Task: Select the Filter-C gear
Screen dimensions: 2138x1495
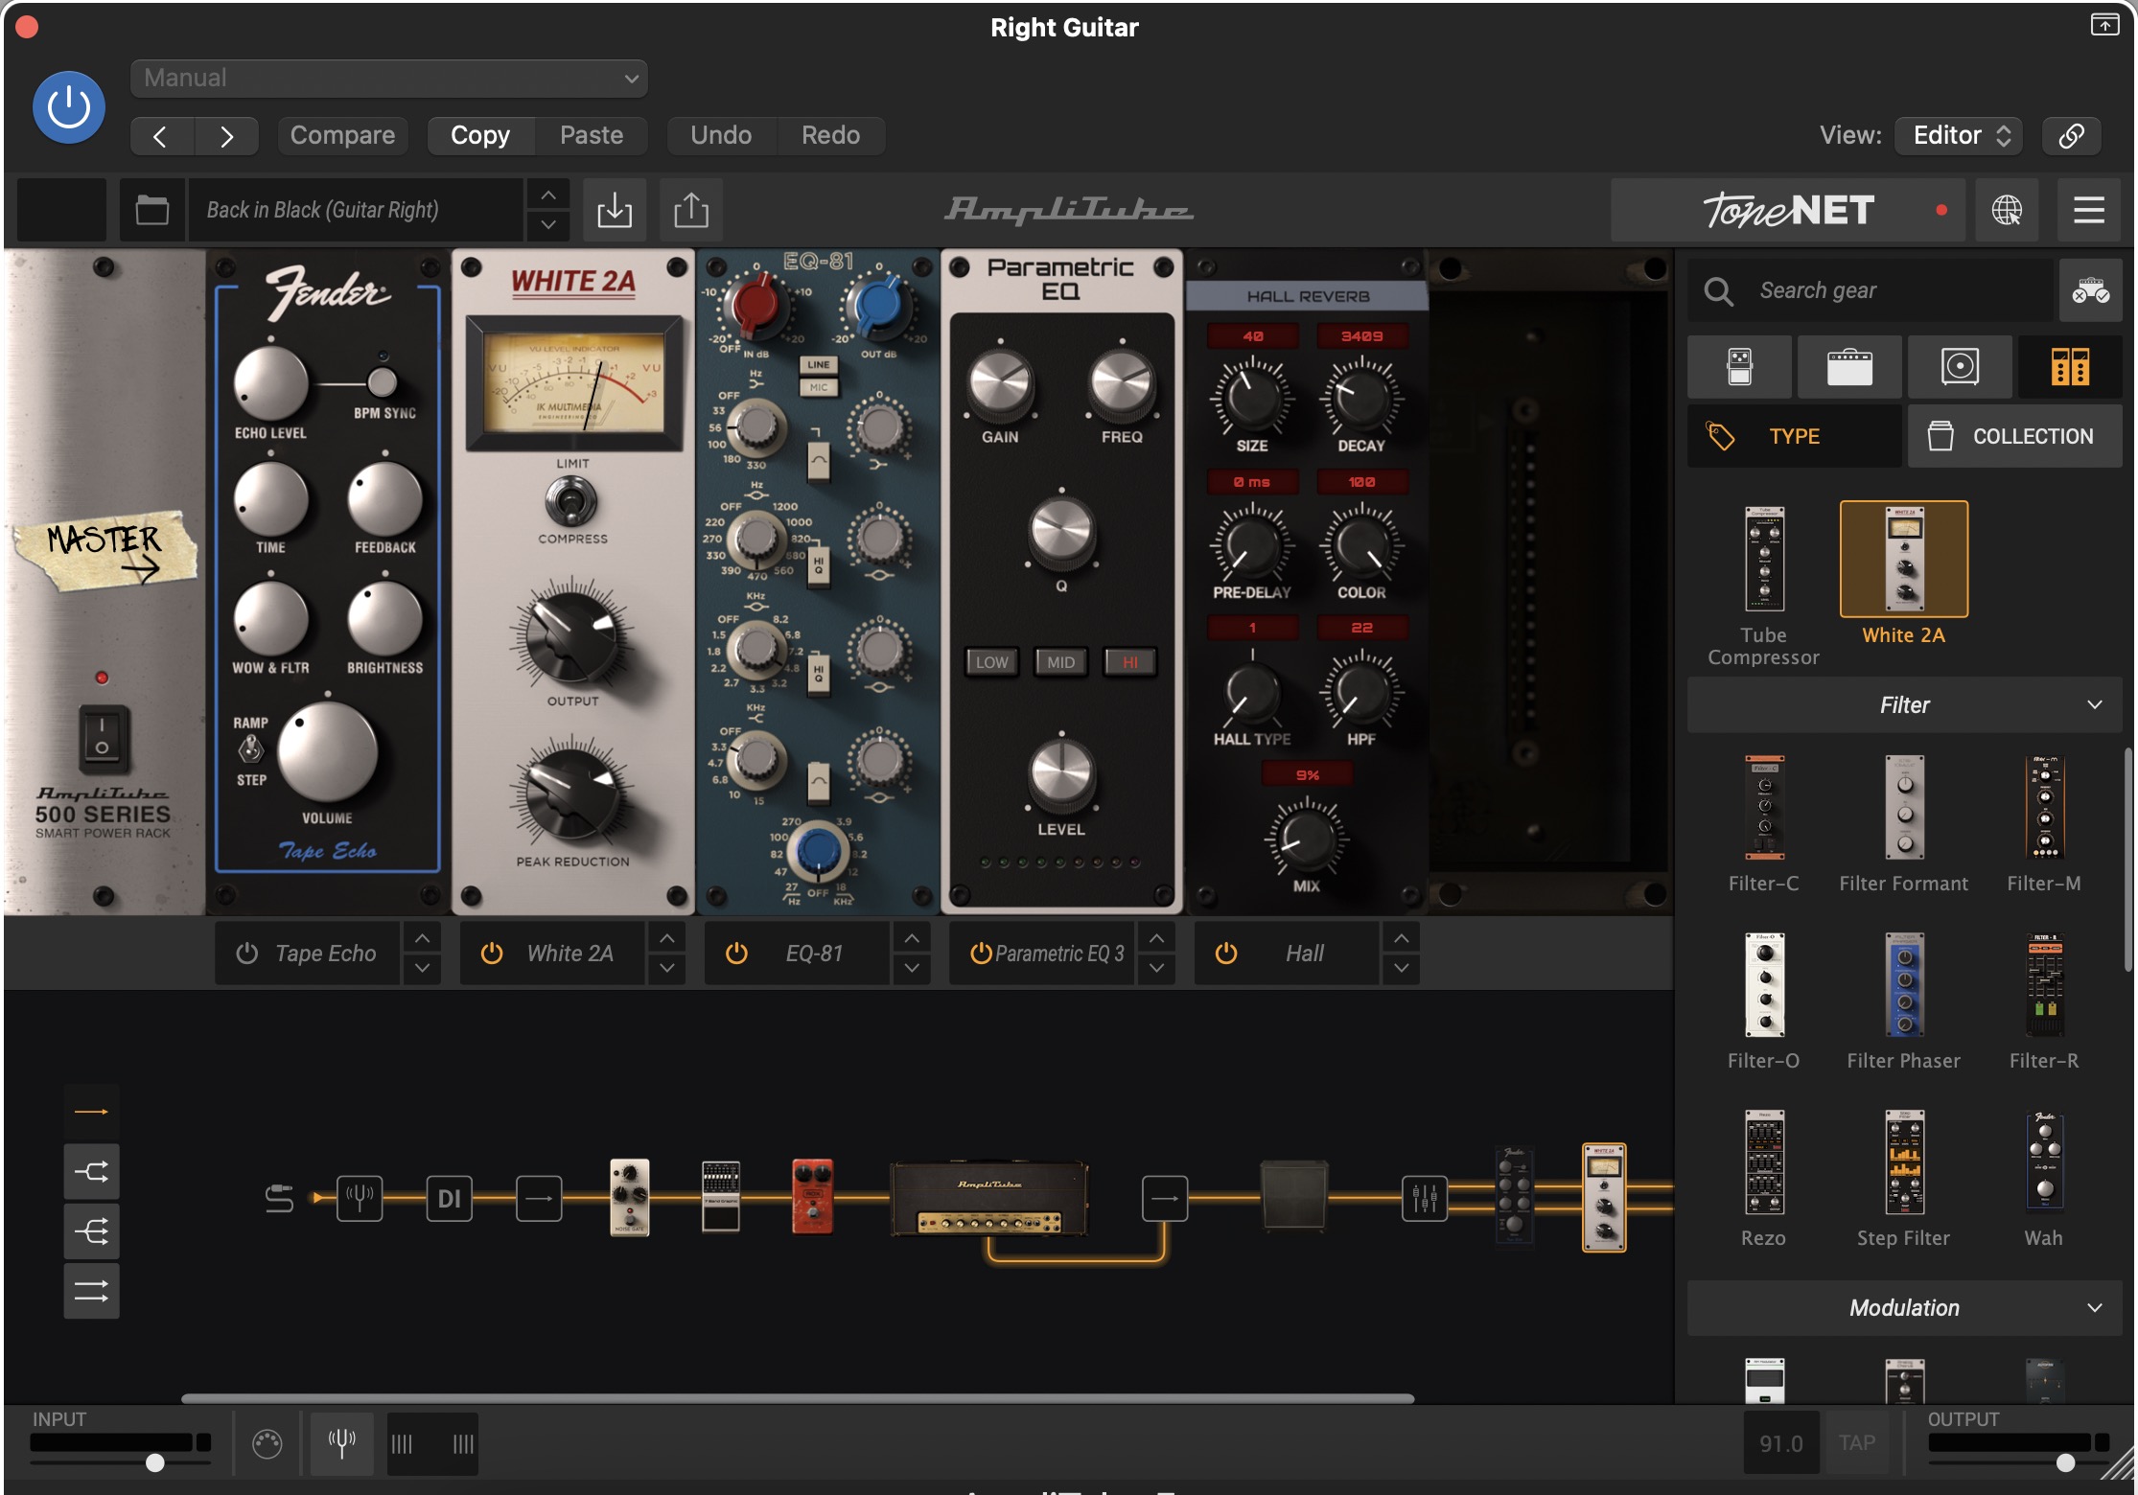Action: click(1764, 808)
